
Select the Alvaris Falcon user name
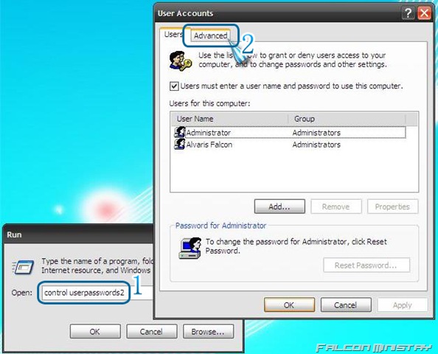click(209, 145)
